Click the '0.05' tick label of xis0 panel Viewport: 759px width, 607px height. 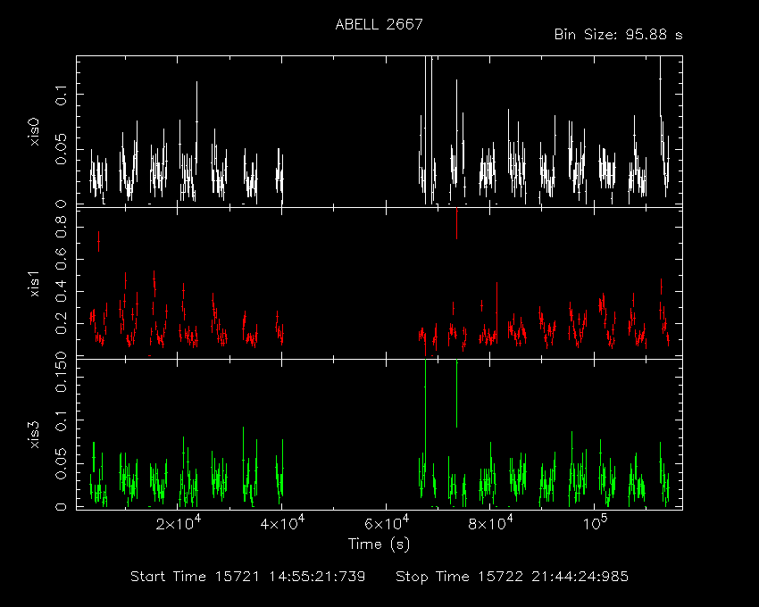61,150
